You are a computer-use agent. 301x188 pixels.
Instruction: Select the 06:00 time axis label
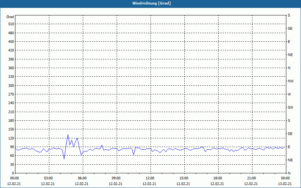click(82, 178)
